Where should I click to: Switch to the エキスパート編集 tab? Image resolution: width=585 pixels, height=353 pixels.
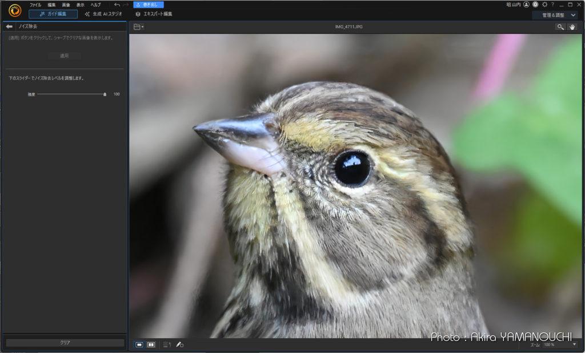click(x=154, y=14)
